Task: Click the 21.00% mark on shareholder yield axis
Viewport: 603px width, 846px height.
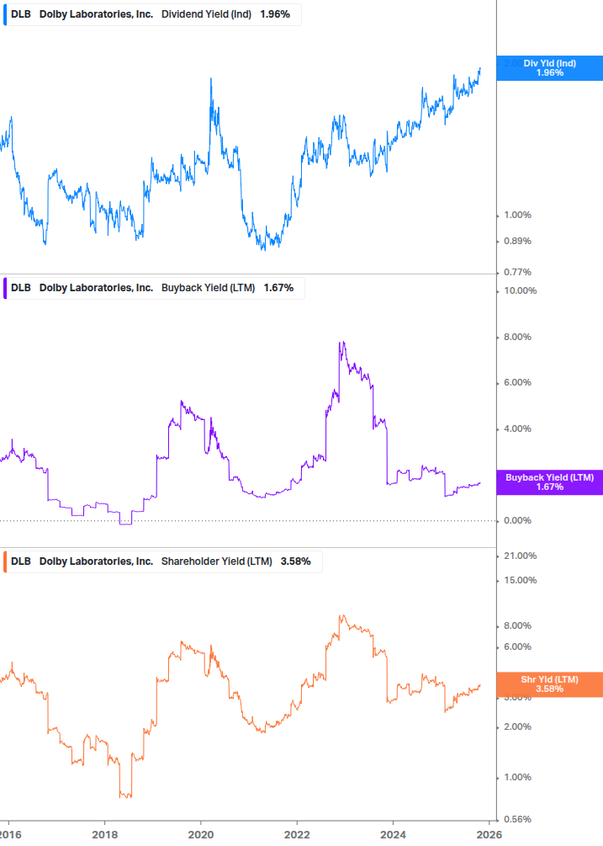Action: 519,556
